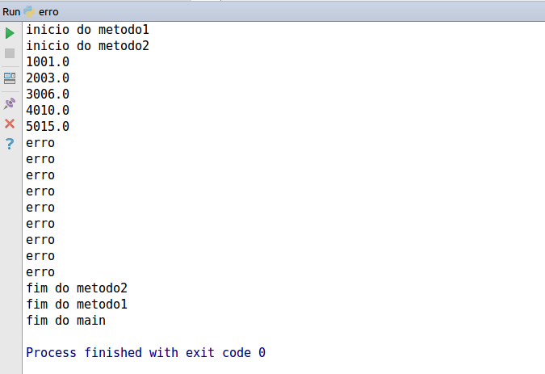Select the 3006.0 console line
Viewport: 545px width, 374px height.
click(x=48, y=95)
